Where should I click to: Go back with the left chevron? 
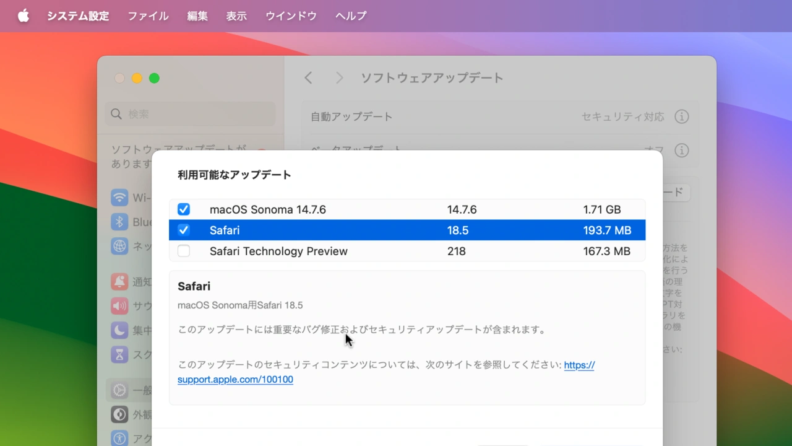(x=309, y=78)
